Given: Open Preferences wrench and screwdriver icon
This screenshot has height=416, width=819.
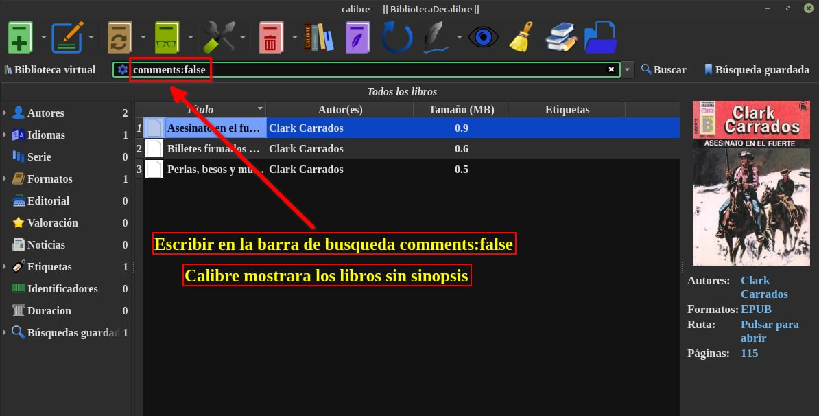Looking at the screenshot, I should tap(219, 37).
